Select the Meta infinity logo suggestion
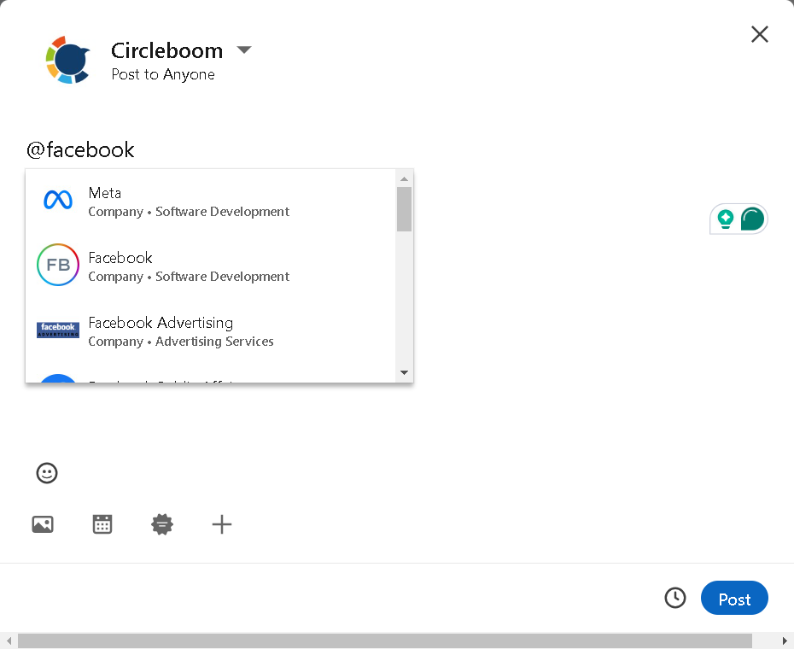Image resolution: width=794 pixels, height=649 pixels. tap(58, 200)
